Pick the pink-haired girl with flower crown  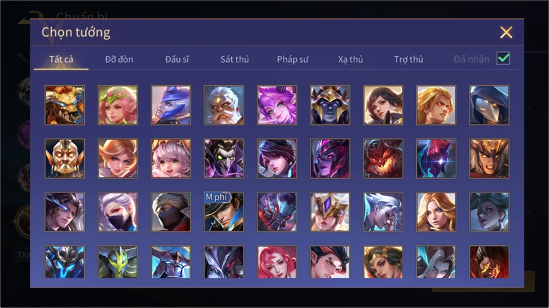pos(118,105)
